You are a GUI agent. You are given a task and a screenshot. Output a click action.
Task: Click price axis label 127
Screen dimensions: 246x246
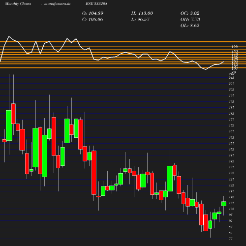click(x=231, y=179)
